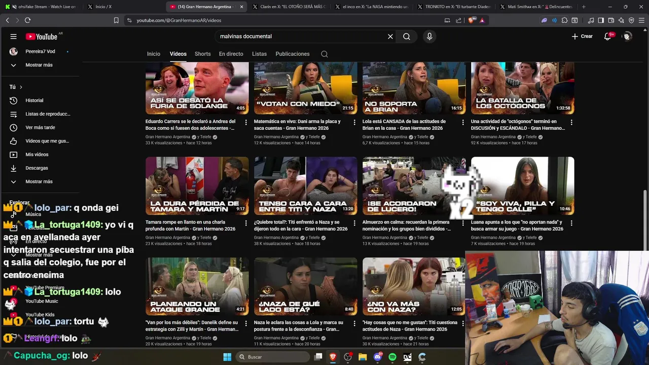Screen dimensions: 649x365
Task: Open Peereira7 Vod subscription
Action: coord(39,51)
